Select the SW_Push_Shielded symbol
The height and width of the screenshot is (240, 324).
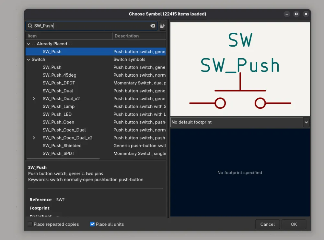62,146
